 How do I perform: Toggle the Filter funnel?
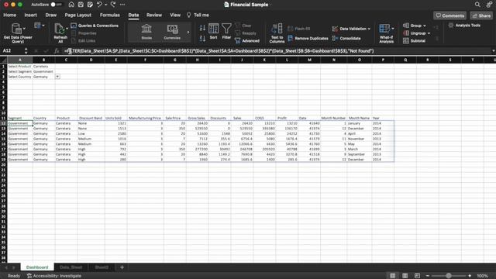[x=226, y=32]
